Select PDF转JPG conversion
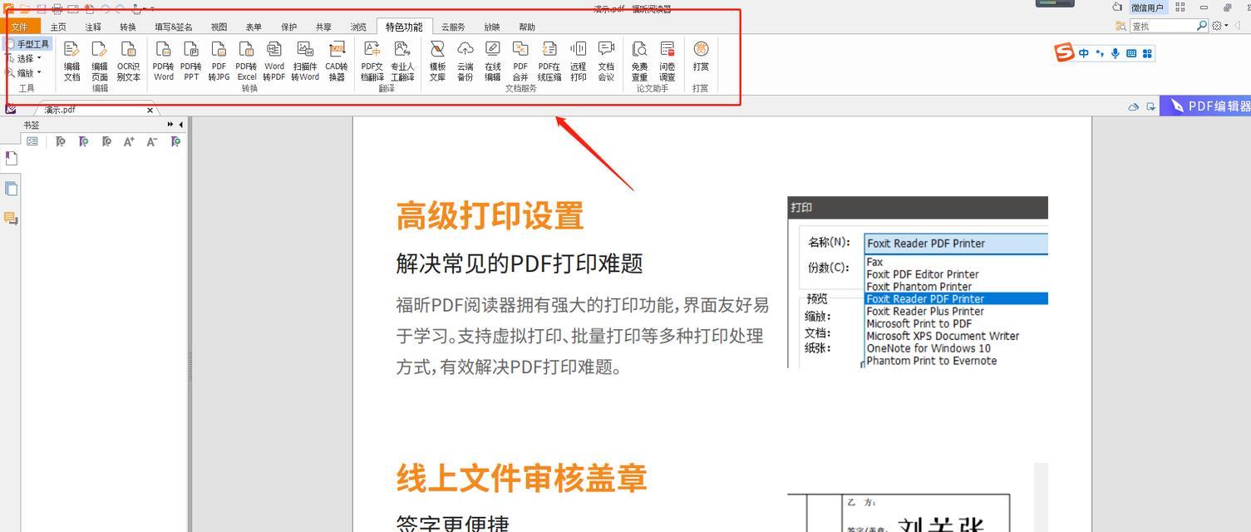Image resolution: width=1251 pixels, height=532 pixels. coord(219,62)
